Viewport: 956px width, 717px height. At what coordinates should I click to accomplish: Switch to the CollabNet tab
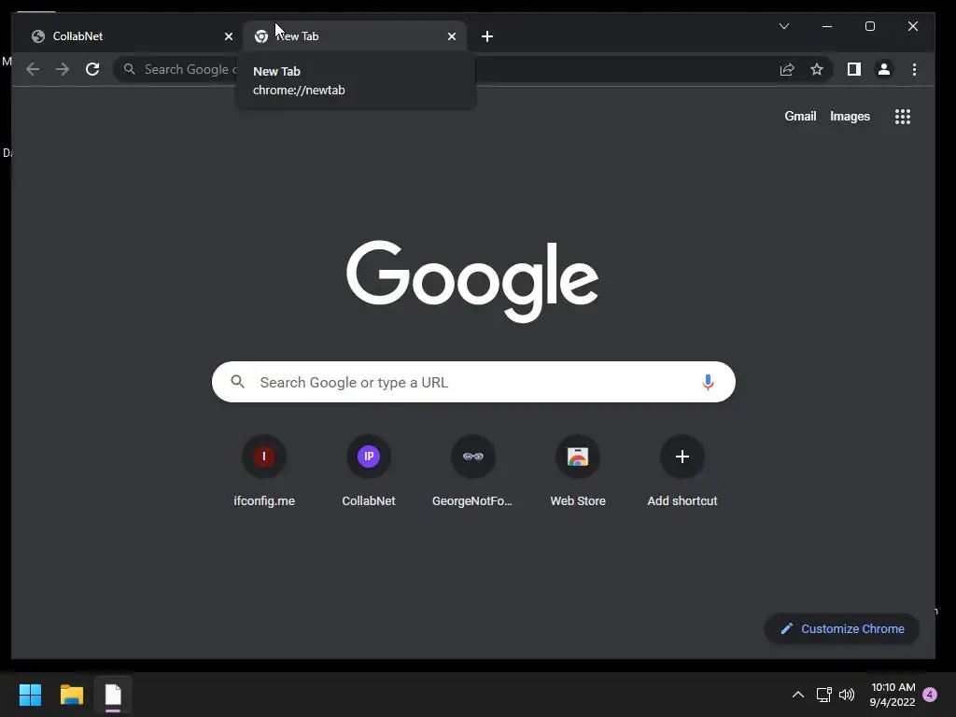tap(128, 36)
